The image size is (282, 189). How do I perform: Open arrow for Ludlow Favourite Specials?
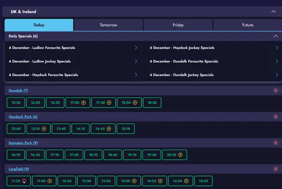(136, 48)
